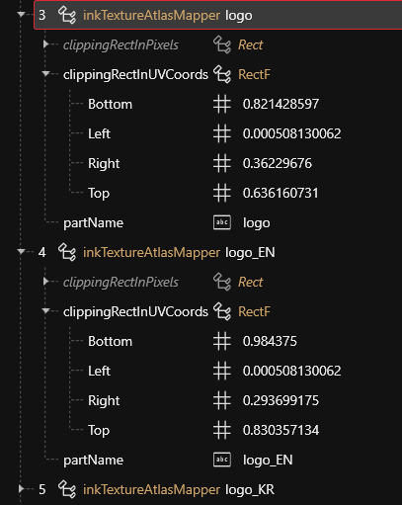Click number icon for Top 0.830357134
Screen dimensions: 402x505
tap(222, 430)
